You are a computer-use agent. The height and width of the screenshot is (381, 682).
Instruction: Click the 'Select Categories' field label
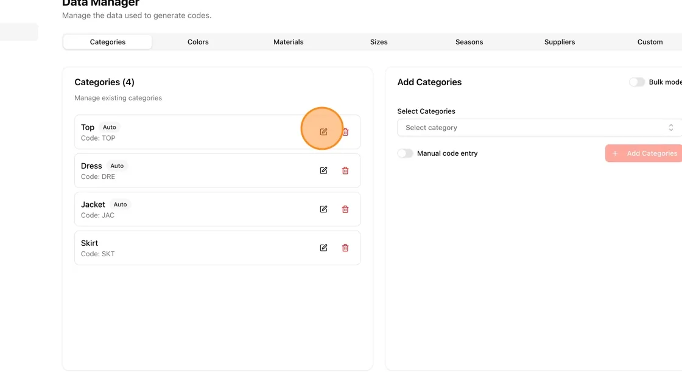[426, 111]
